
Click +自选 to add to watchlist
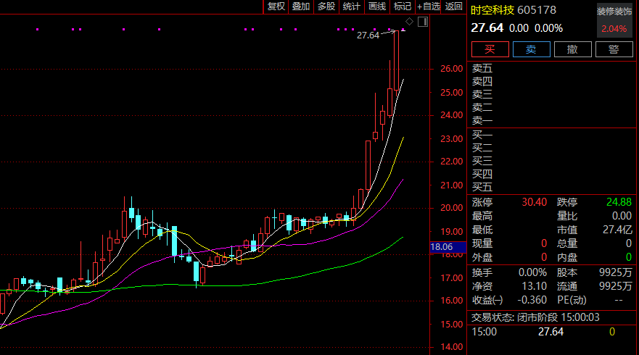(x=428, y=7)
